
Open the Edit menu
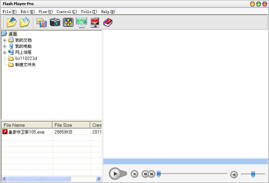(x=28, y=12)
